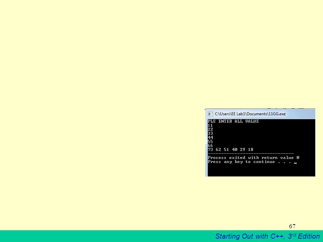This screenshot has height=242, width=323.
Task: Click the output number 18
Action: pyautogui.click(x=250, y=150)
